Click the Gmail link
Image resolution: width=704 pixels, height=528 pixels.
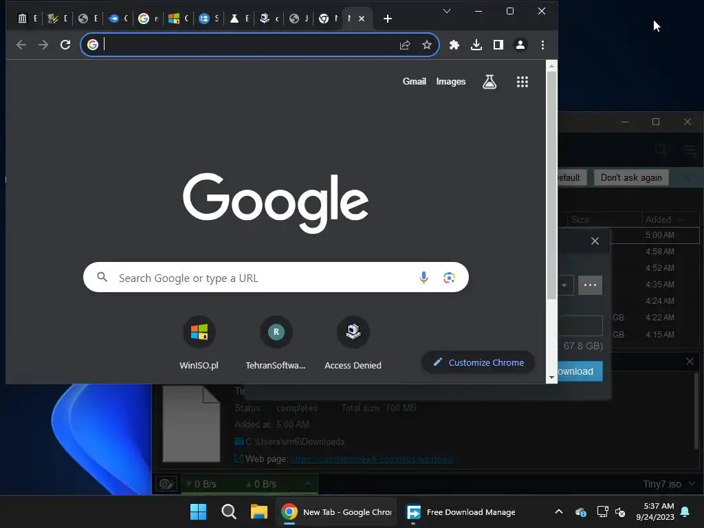414,81
